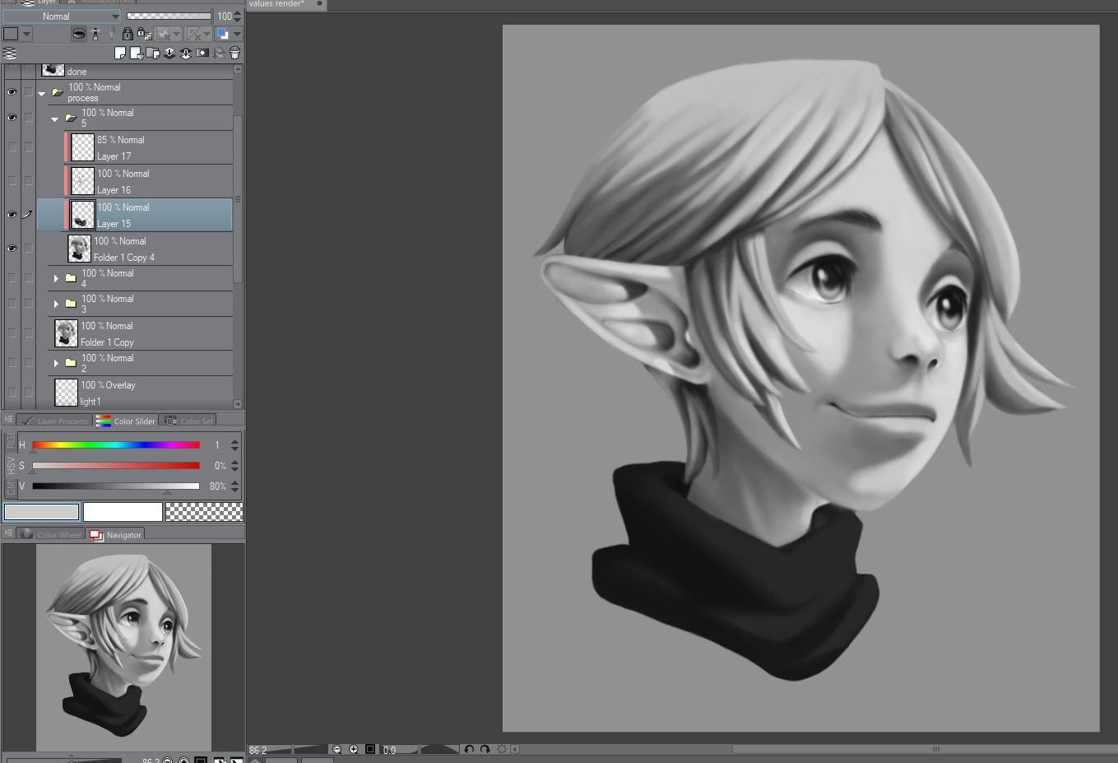The width and height of the screenshot is (1118, 763).
Task: Show hidden Folder 1 Copy layer
Action: point(12,333)
